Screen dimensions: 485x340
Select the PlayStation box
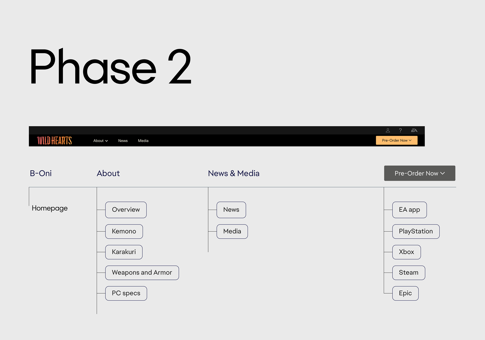coord(416,231)
